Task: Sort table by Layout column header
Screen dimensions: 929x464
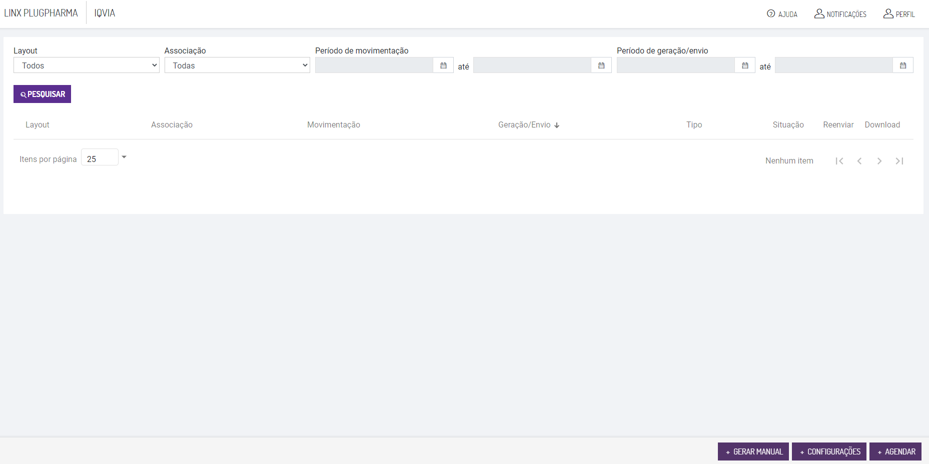Action: [x=38, y=125]
